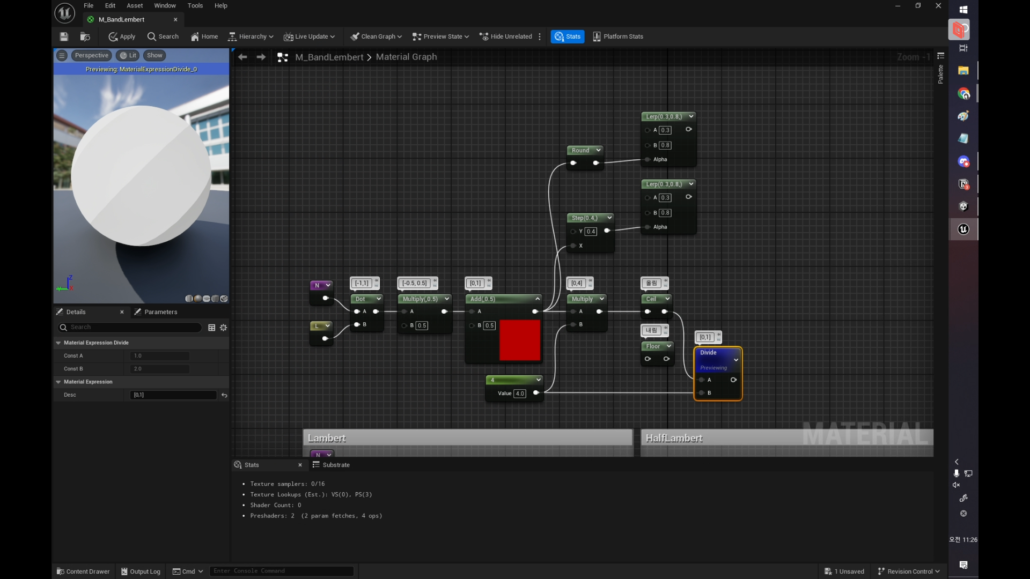This screenshot has height=579, width=1030.
Task: Open the Asset menu
Action: [x=135, y=5]
